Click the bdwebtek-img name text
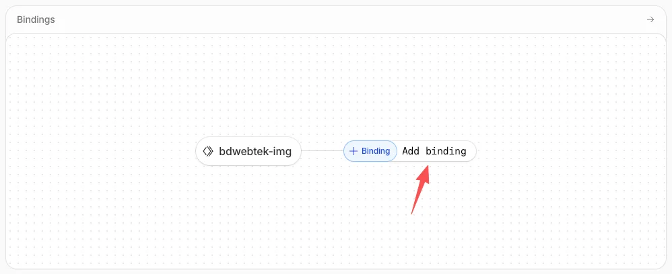Viewport: 672px width, 274px height. 255,151
